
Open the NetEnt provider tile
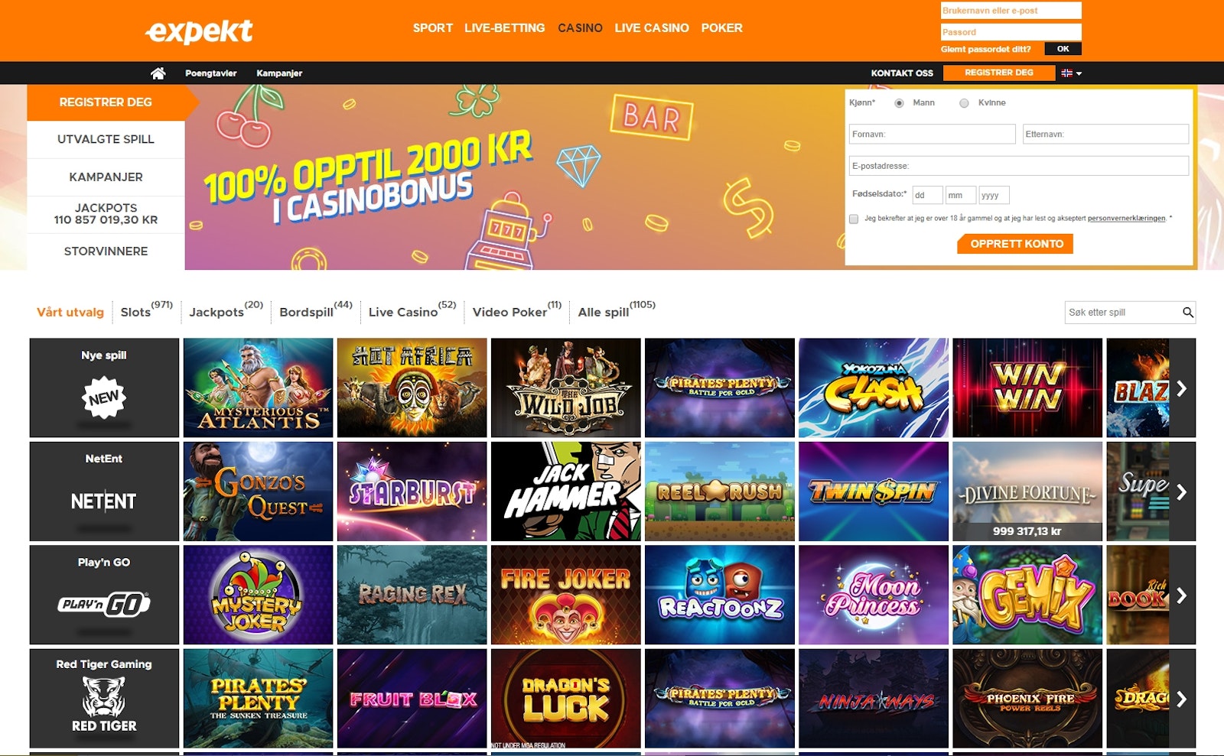coord(104,492)
